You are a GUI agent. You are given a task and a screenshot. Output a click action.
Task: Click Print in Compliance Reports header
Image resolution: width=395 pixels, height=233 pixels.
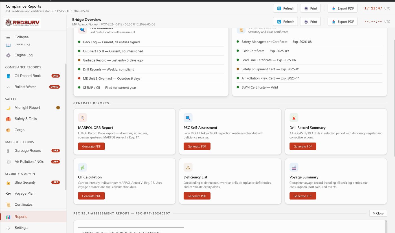[310, 8]
